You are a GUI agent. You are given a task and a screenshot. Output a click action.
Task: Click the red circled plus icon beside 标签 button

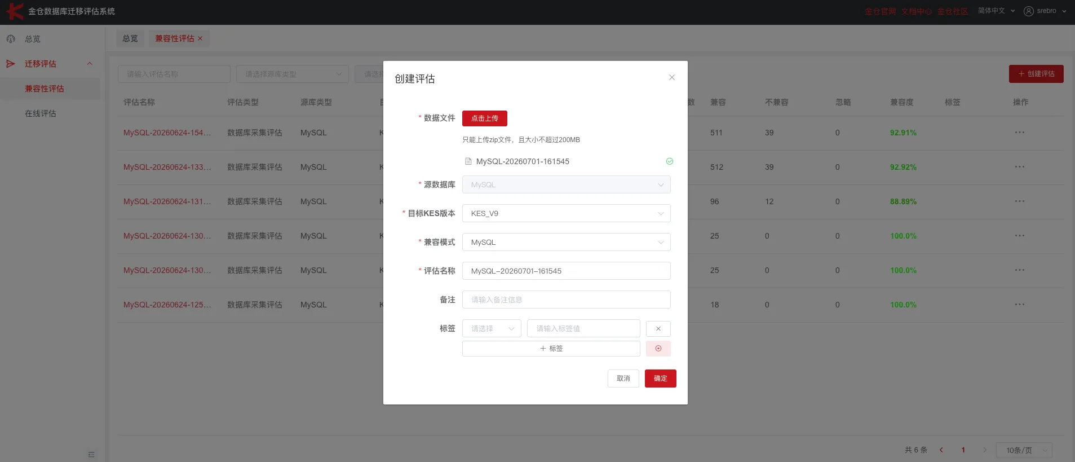pos(658,349)
